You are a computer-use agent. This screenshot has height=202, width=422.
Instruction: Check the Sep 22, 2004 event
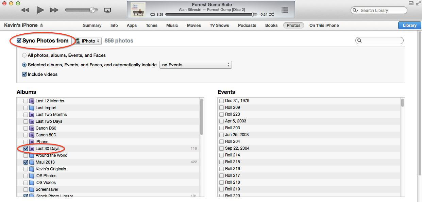(221, 148)
